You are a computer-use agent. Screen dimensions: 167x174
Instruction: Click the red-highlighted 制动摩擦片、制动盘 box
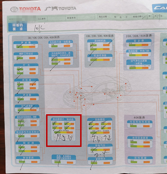[64, 130]
